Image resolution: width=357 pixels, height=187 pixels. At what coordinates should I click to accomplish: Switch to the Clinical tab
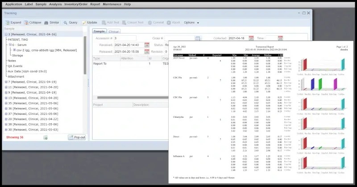[113, 31]
